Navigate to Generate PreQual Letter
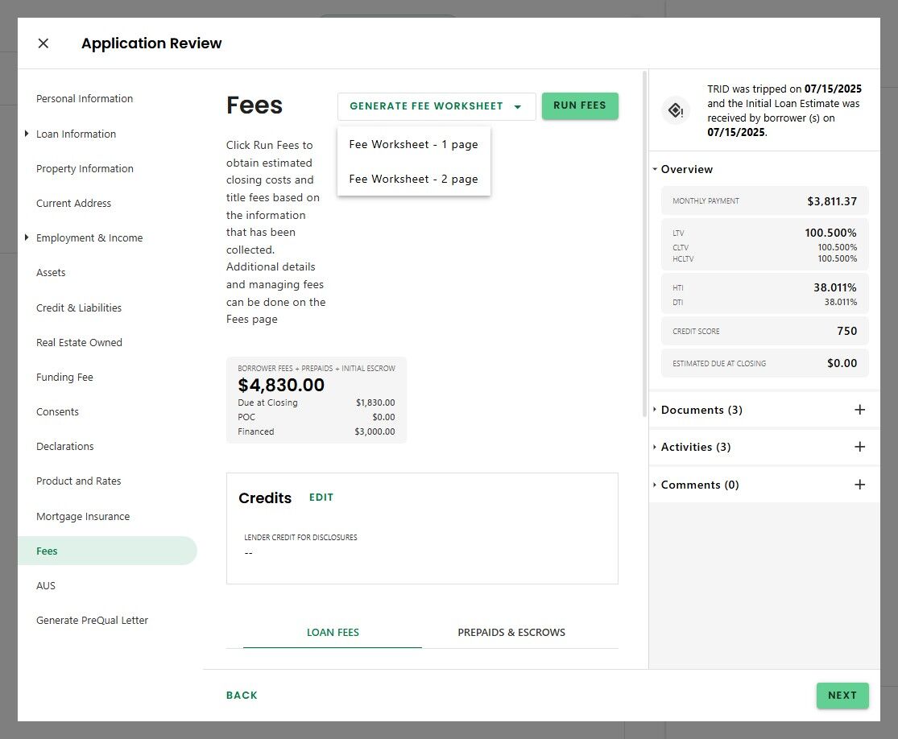 pyautogui.click(x=92, y=620)
